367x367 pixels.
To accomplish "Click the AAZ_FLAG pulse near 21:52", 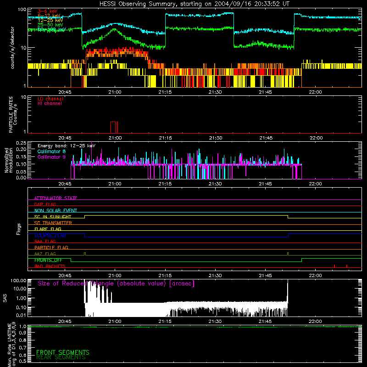I will (288, 254).
